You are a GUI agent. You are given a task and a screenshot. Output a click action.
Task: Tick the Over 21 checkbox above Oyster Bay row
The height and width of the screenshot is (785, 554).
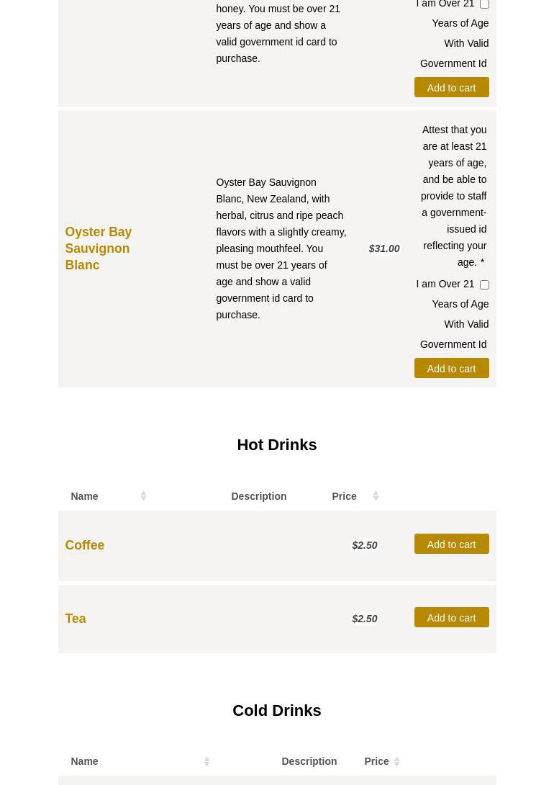[x=484, y=4]
